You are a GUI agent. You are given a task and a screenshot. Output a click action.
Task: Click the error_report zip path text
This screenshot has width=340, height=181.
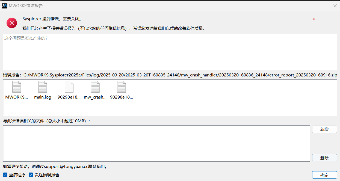pos(180,75)
